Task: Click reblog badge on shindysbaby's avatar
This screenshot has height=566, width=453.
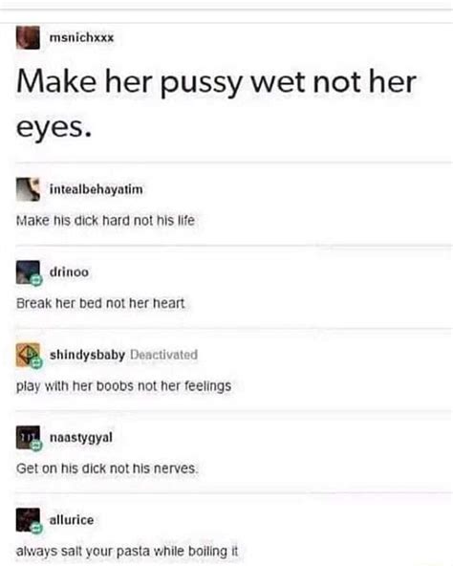Action: point(36,363)
